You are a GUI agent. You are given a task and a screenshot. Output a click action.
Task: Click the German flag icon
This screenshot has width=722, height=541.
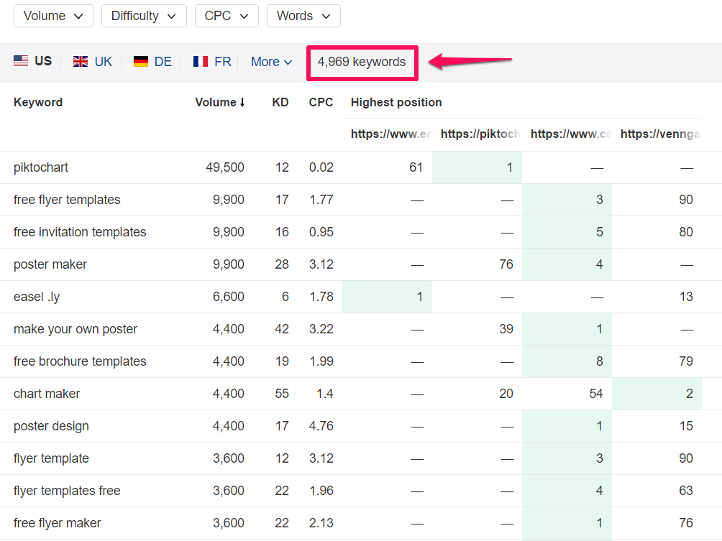[x=141, y=61]
